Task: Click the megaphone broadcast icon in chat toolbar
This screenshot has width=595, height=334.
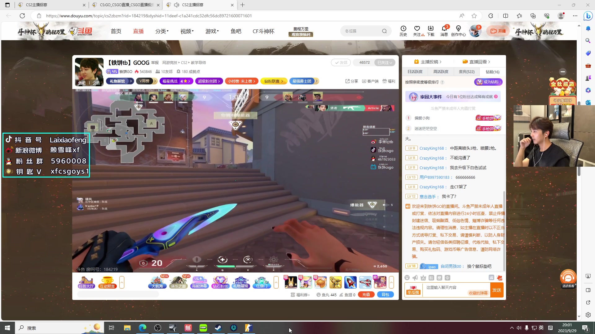Action: 415,278
